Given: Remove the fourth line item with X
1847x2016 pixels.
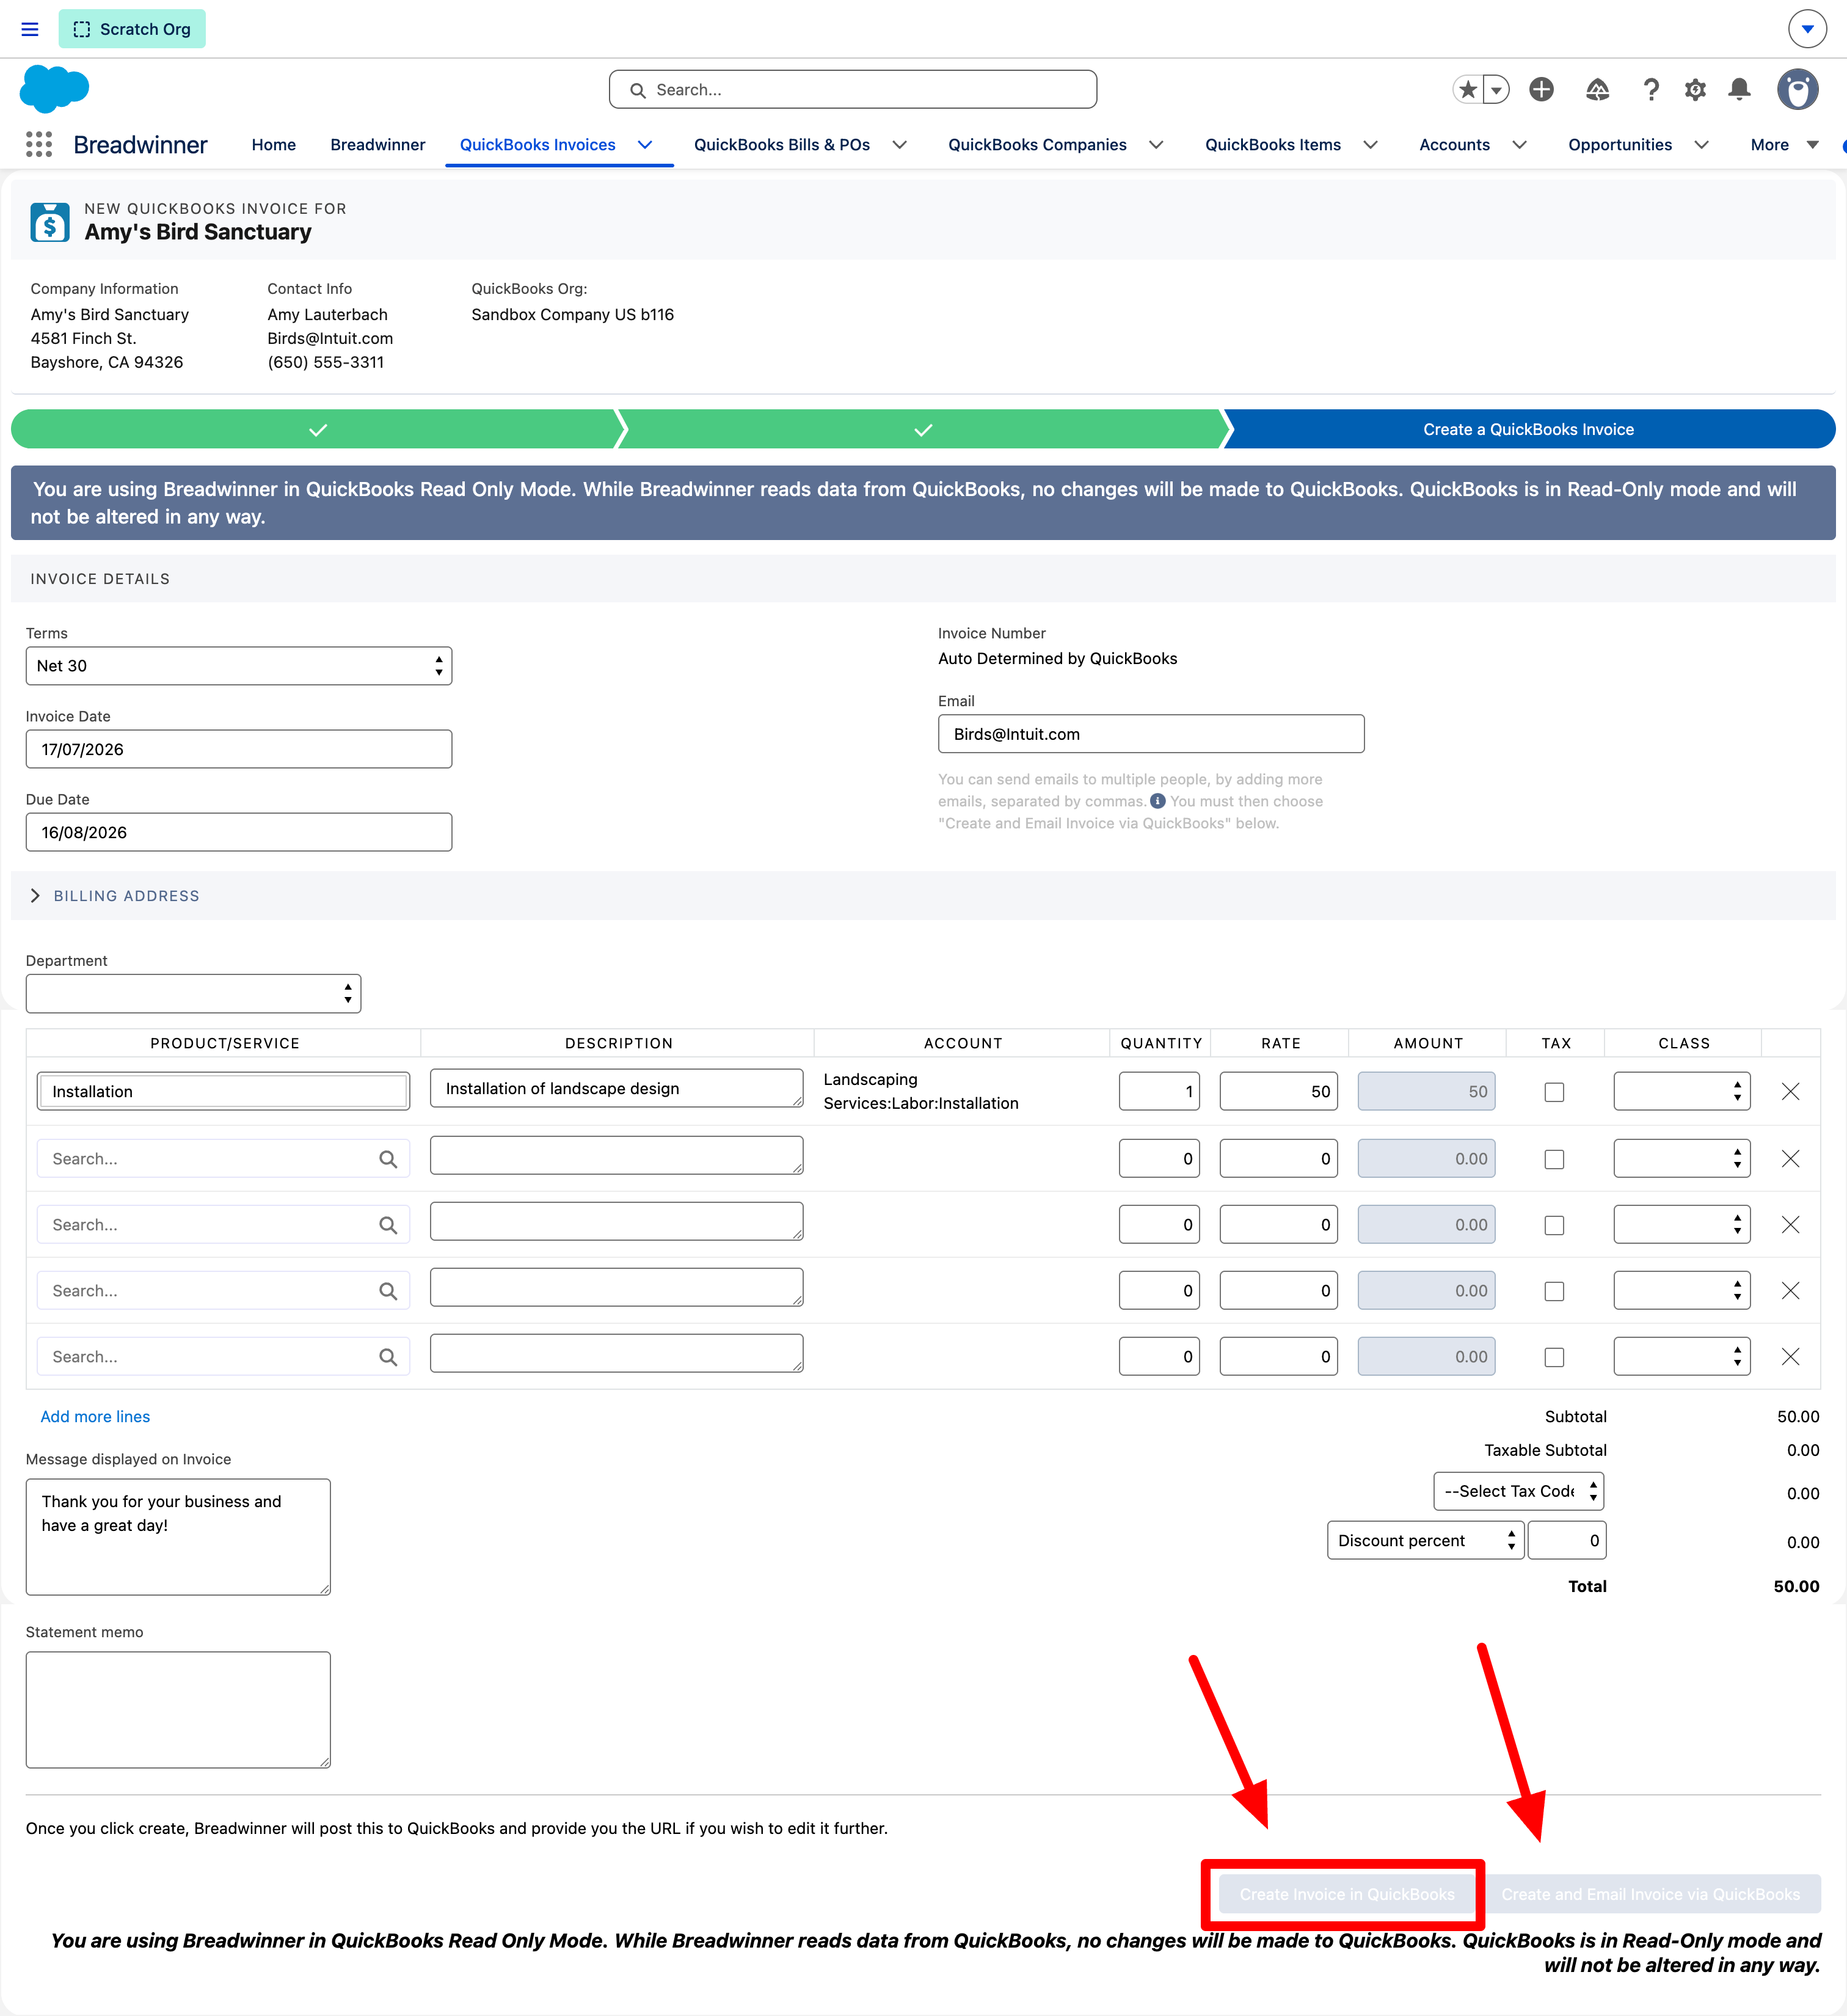Looking at the screenshot, I should click(x=1790, y=1291).
